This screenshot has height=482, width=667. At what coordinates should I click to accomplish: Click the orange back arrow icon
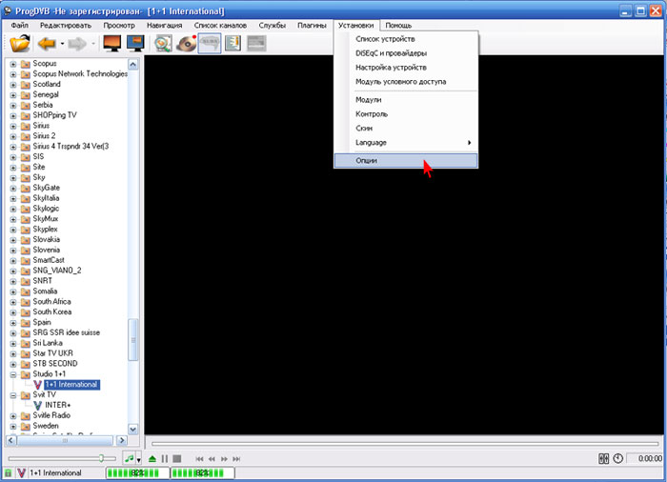point(46,43)
